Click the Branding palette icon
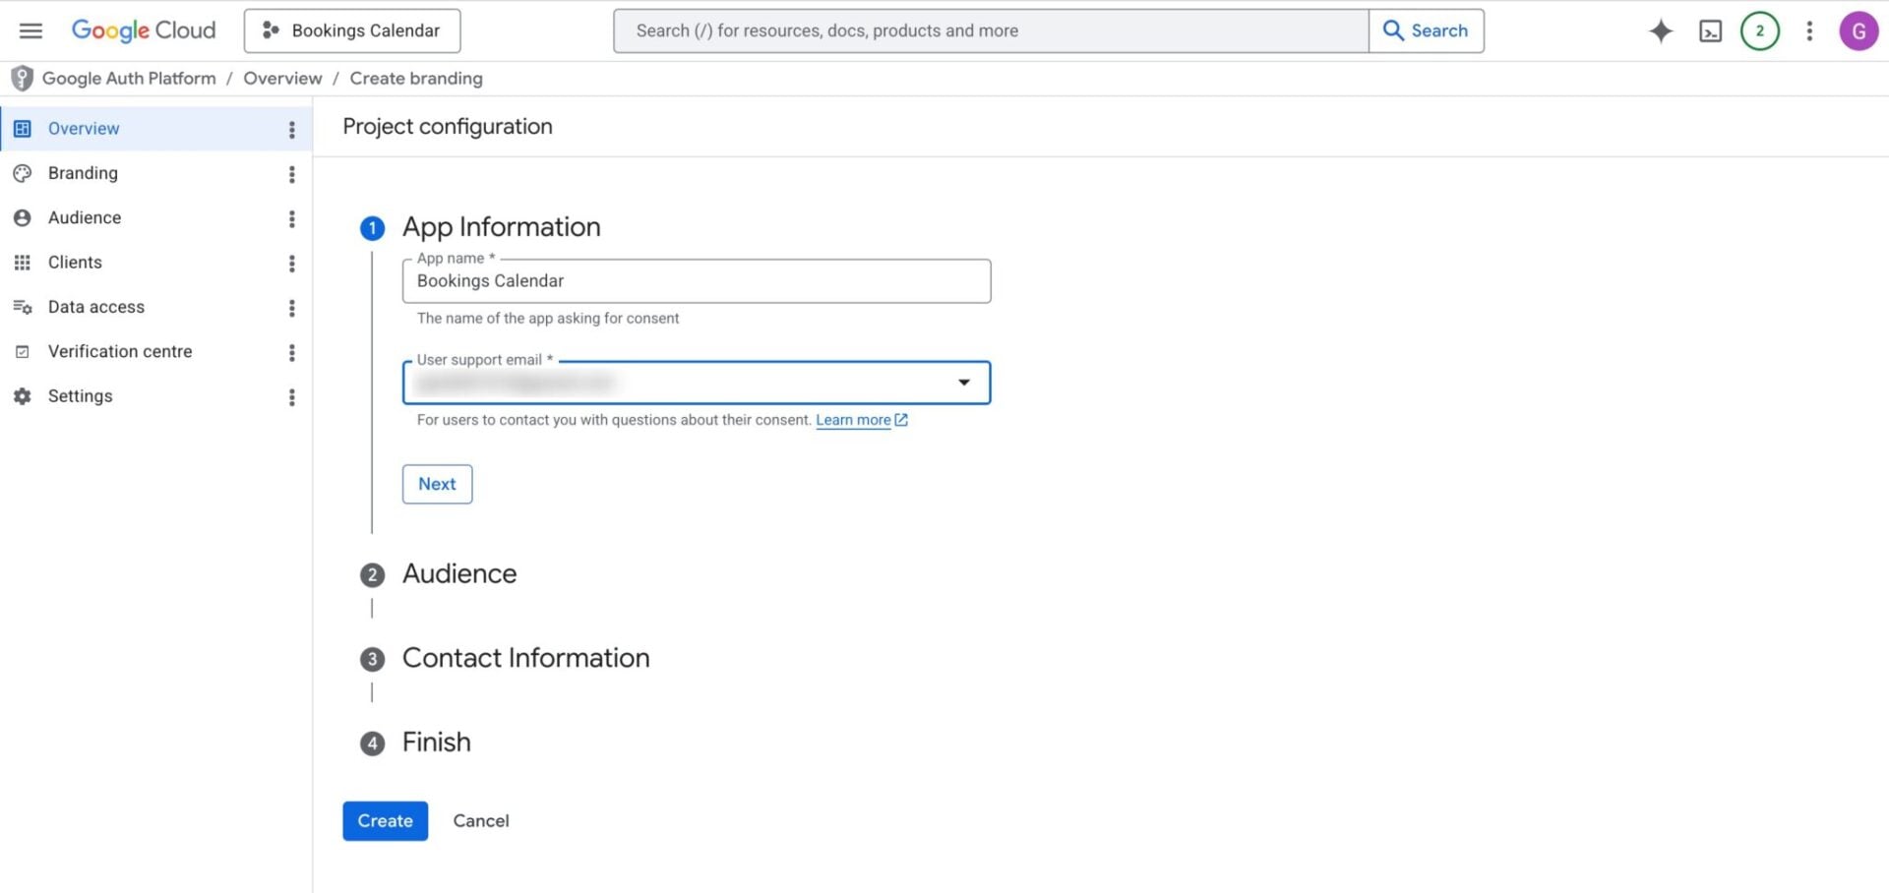1889x893 pixels. 23,173
